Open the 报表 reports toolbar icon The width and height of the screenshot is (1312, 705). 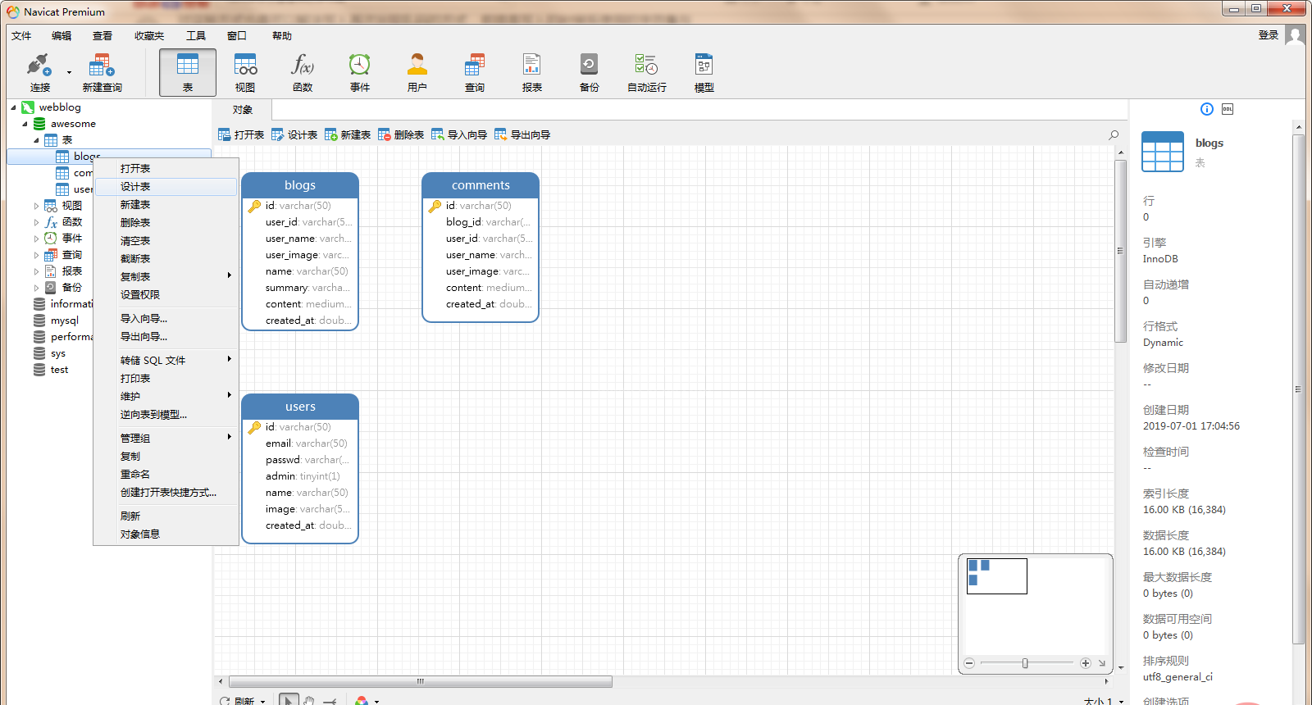point(532,72)
